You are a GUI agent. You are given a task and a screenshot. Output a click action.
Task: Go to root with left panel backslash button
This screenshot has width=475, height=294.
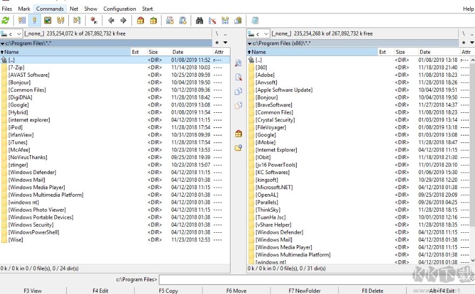tap(217, 33)
